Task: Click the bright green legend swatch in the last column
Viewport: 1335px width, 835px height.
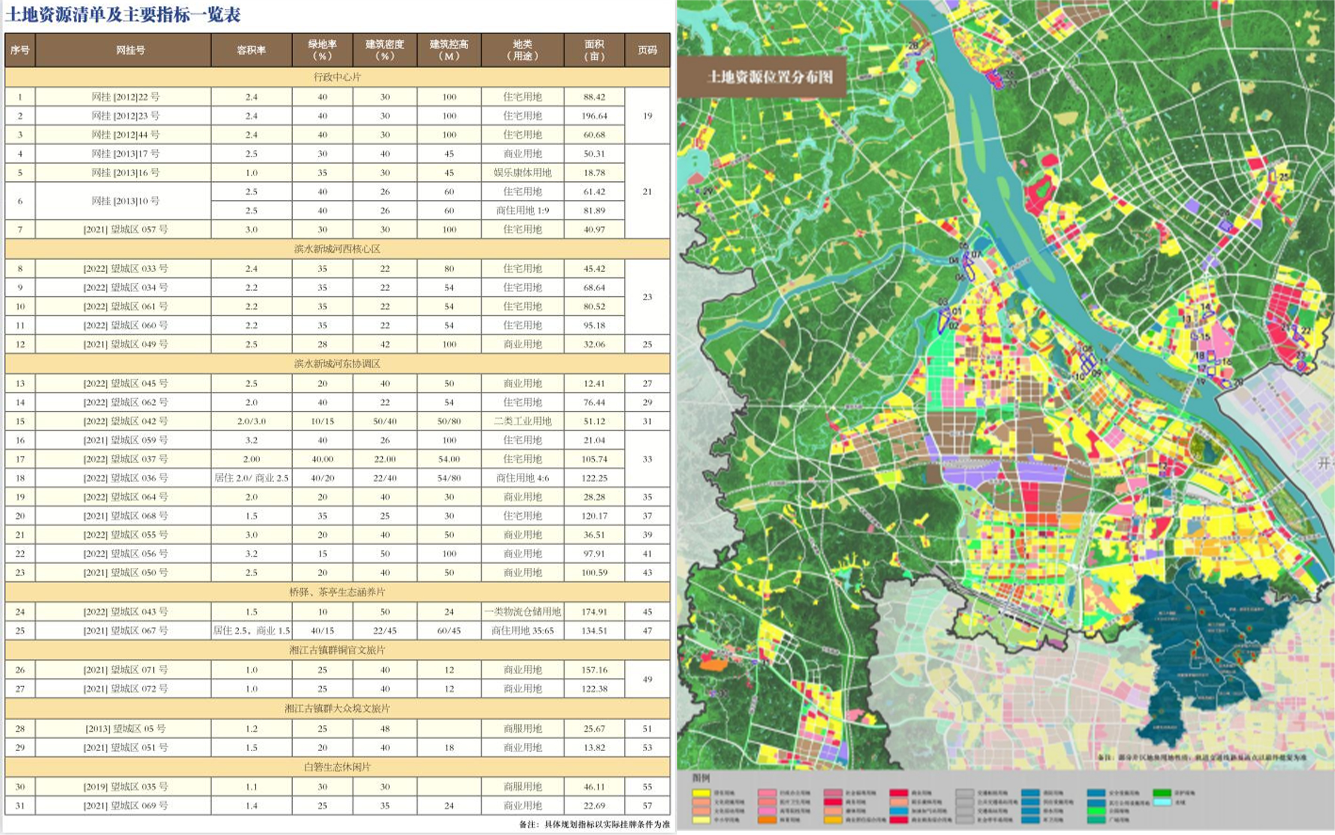Action: point(1162,794)
